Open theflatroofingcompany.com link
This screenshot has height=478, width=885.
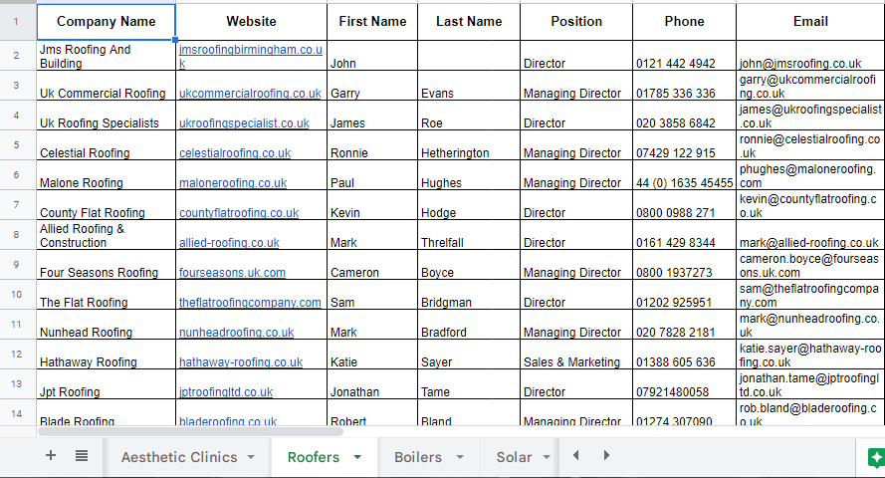250,303
